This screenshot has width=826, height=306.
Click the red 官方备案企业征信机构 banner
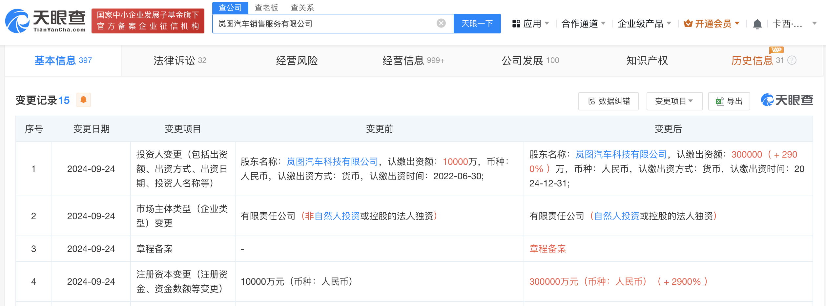[x=148, y=21]
